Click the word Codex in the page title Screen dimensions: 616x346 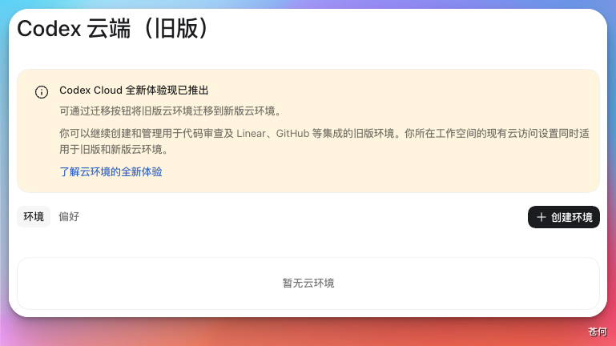tap(49, 29)
